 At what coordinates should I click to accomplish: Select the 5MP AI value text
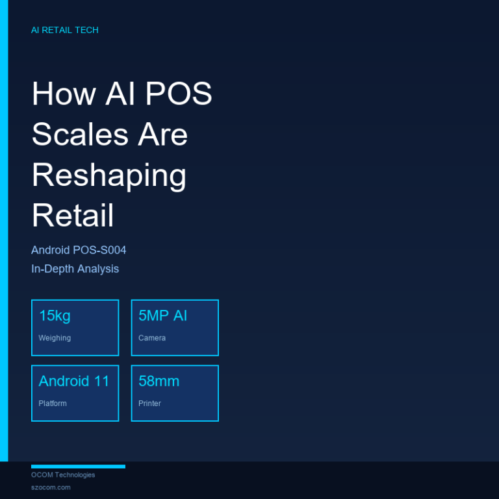(x=162, y=316)
